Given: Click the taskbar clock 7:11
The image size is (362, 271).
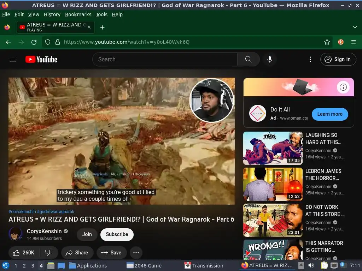Looking at the screenshot, I should tap(355, 265).
